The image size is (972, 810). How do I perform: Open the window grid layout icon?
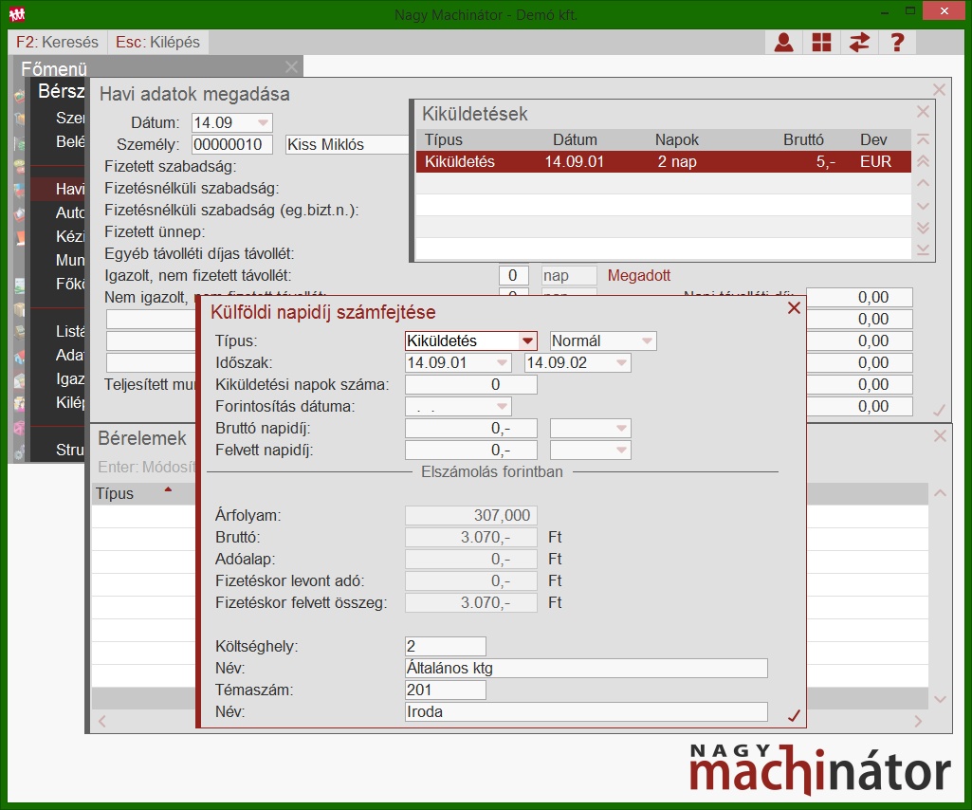click(821, 42)
